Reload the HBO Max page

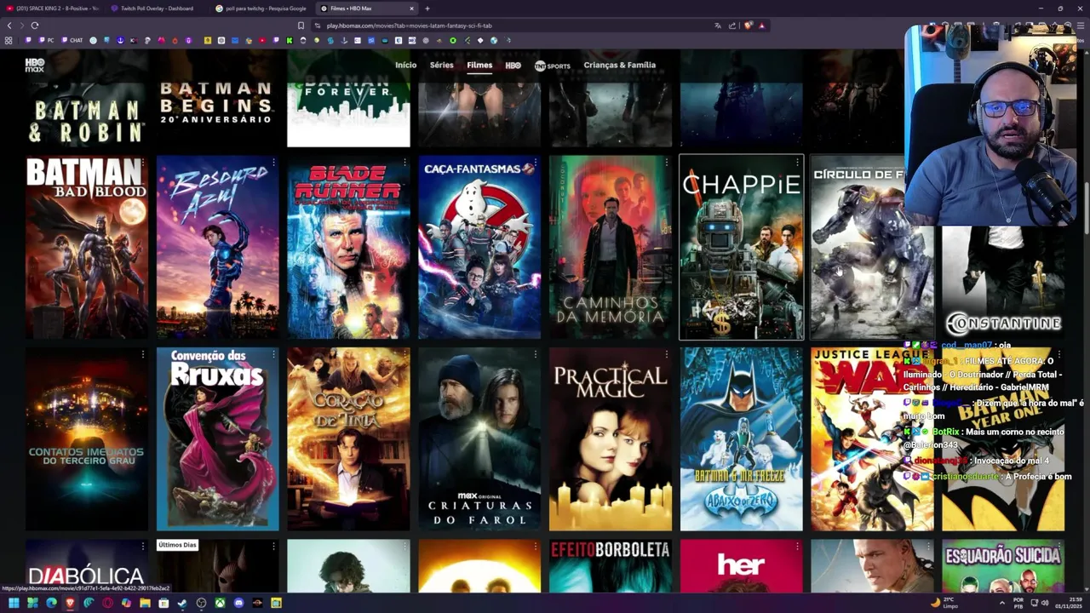[35, 26]
